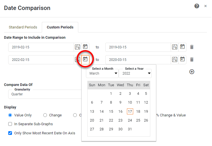
Task: Click the 2019-02-15 start date field
Action: [41, 47]
